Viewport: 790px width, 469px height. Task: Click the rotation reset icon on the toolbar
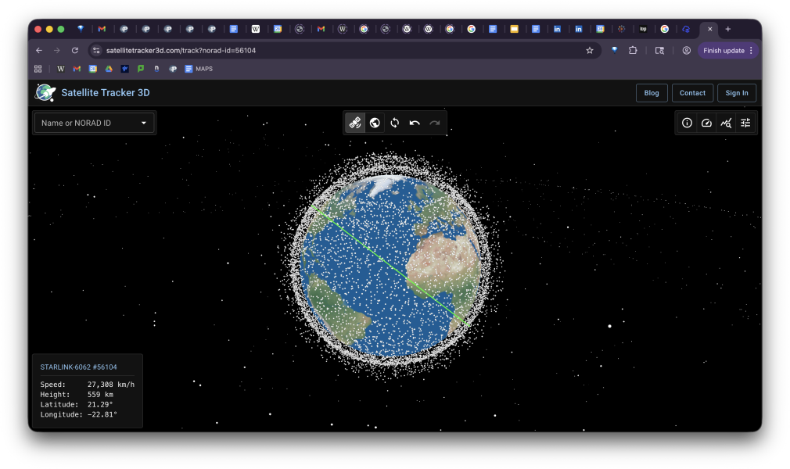pyautogui.click(x=394, y=123)
